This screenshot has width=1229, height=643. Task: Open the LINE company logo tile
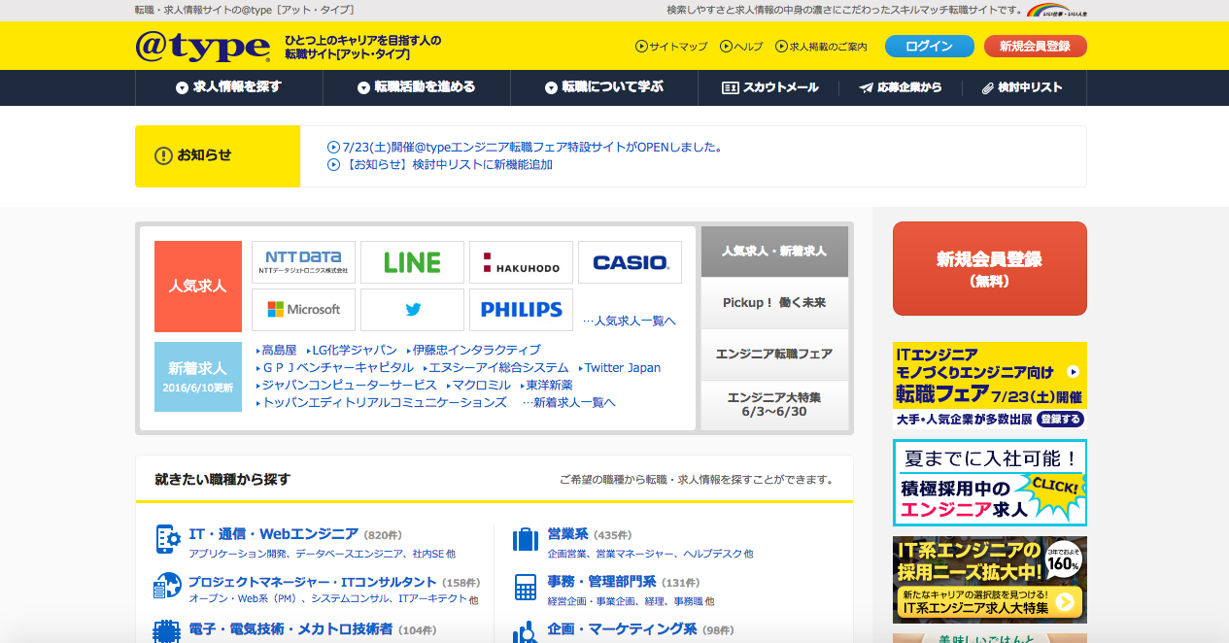click(x=412, y=262)
